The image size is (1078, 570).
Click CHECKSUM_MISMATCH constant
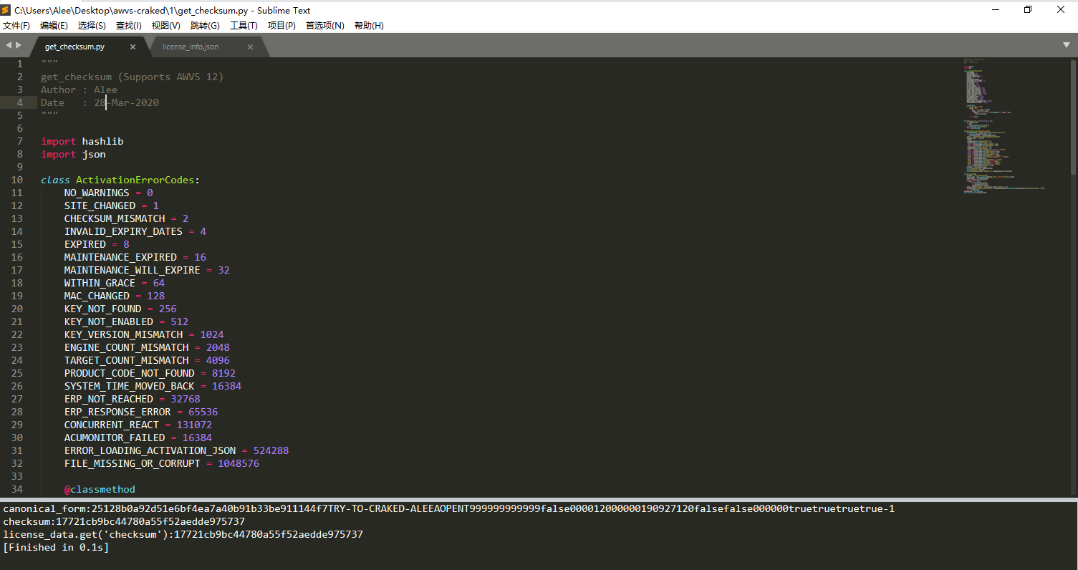pyautogui.click(x=115, y=218)
